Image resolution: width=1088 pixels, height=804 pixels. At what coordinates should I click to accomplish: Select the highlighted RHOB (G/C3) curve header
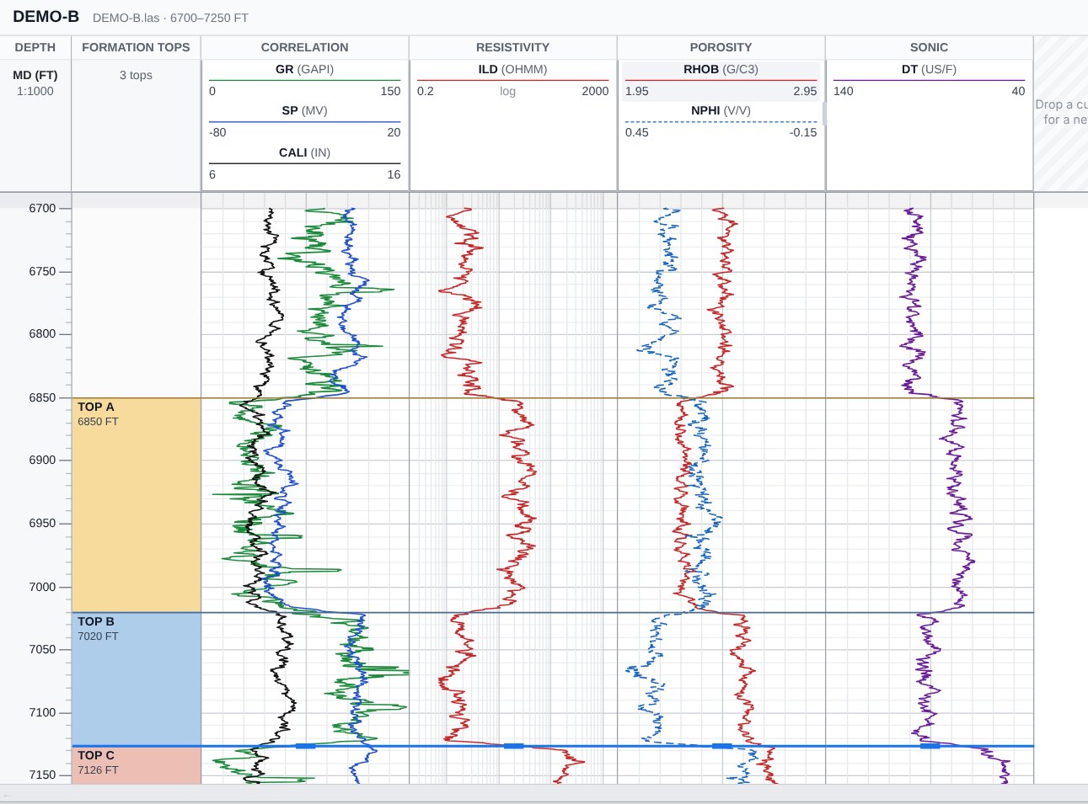[721, 80]
